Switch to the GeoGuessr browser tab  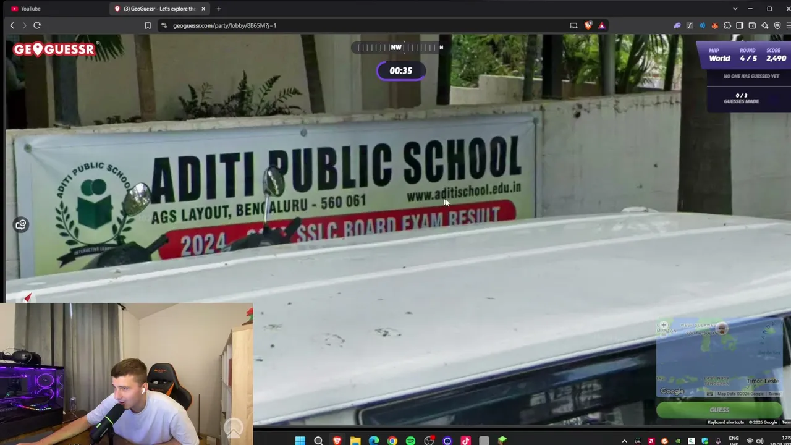tap(159, 9)
